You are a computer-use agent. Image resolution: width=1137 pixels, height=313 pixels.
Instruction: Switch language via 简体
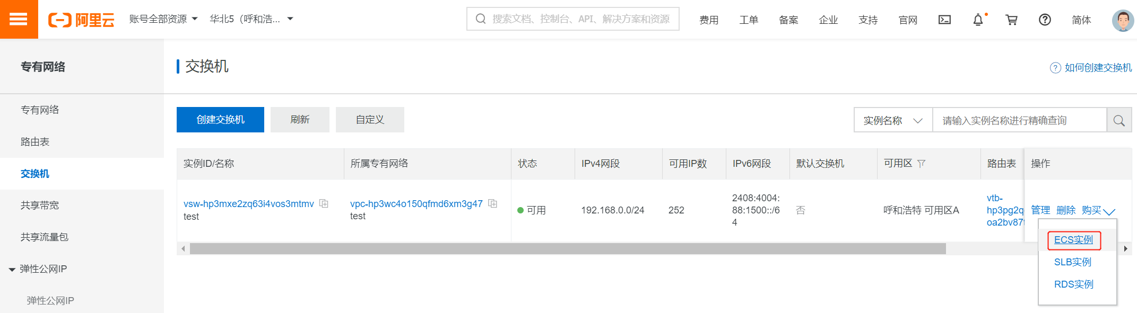(1081, 20)
